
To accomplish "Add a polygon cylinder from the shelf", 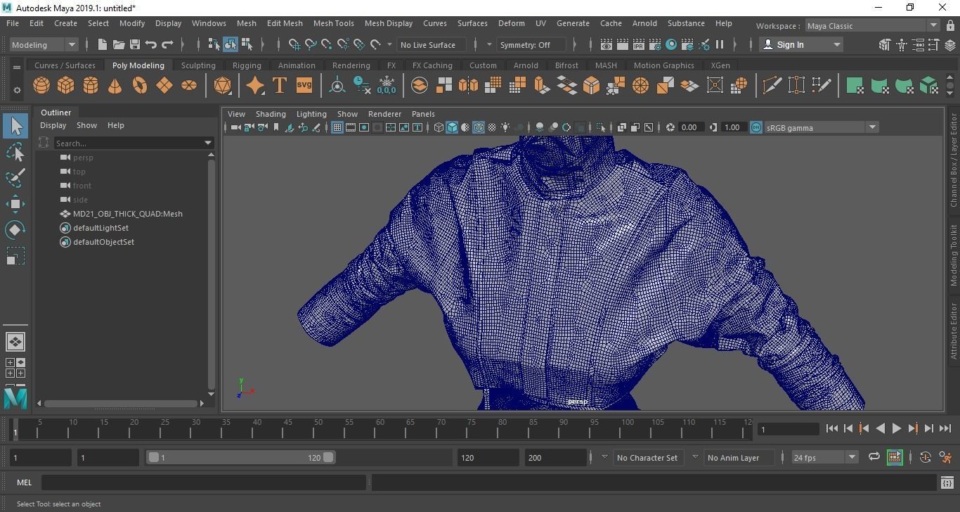I will (91, 86).
